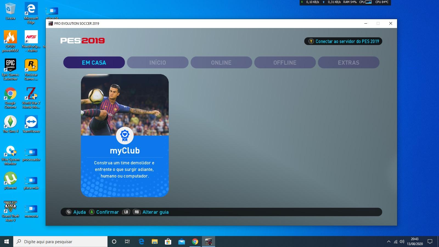Viewport: 439px width, 247px height.
Task: Open Microsoft Edge desktop shortcut
Action: tap(31, 13)
